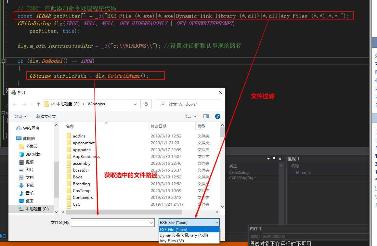
Task: Open the help button in dialog
Action: click(218, 116)
